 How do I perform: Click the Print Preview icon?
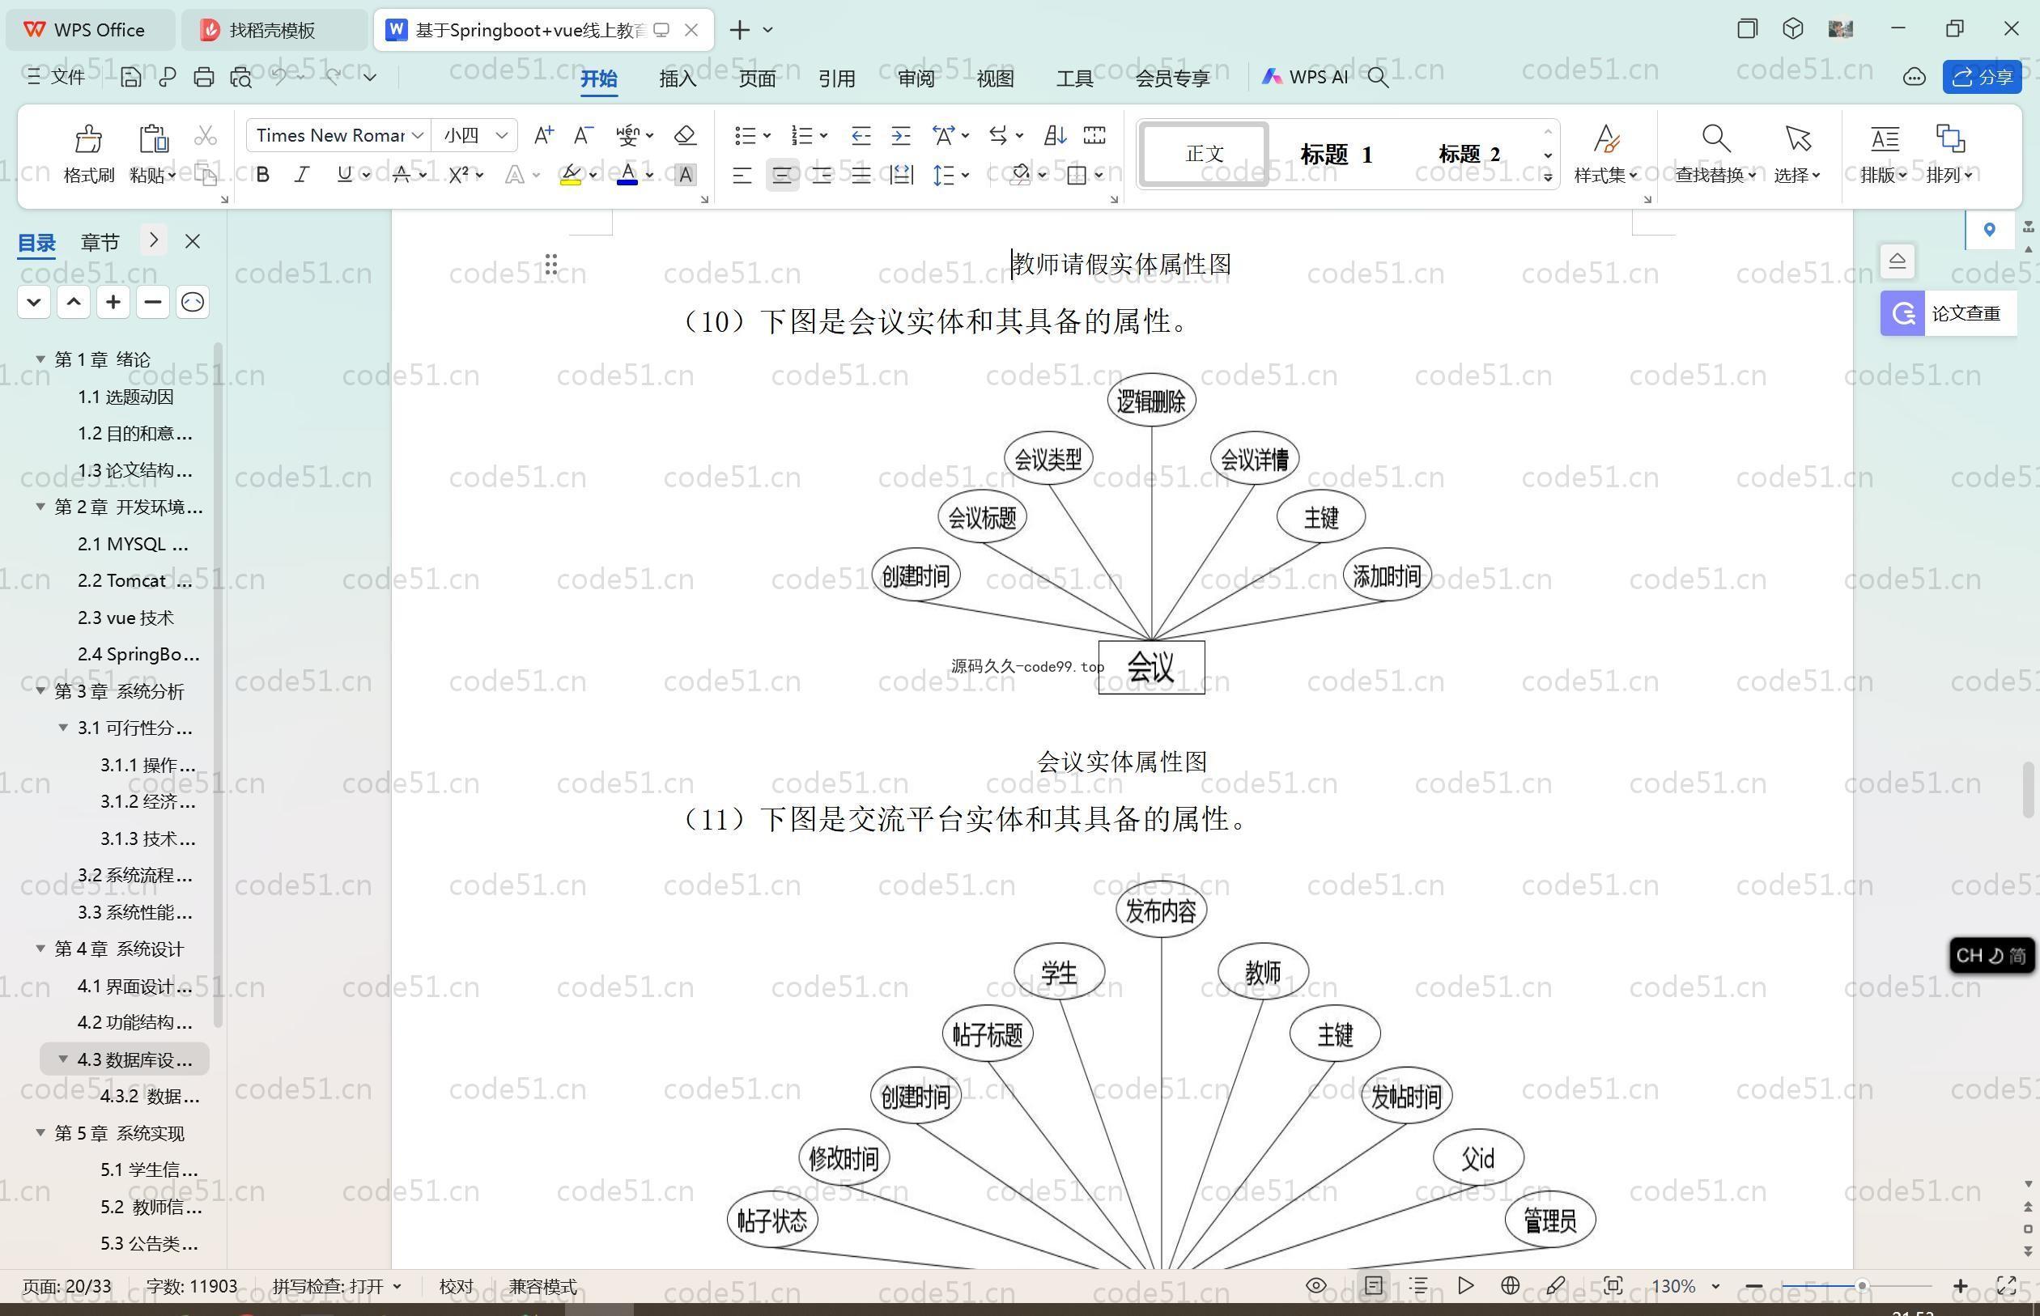(241, 77)
